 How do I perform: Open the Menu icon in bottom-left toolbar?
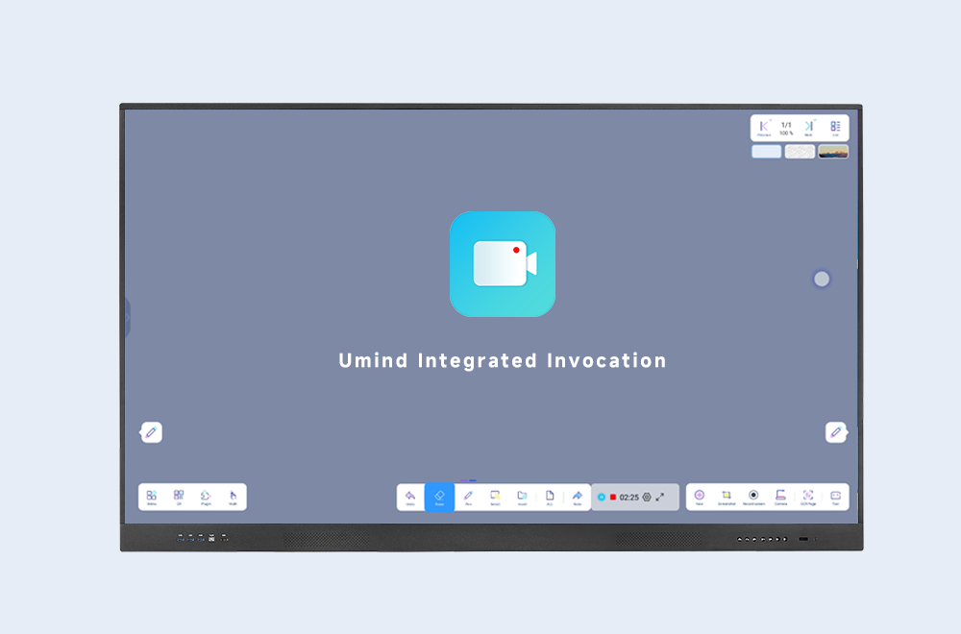[x=152, y=497]
